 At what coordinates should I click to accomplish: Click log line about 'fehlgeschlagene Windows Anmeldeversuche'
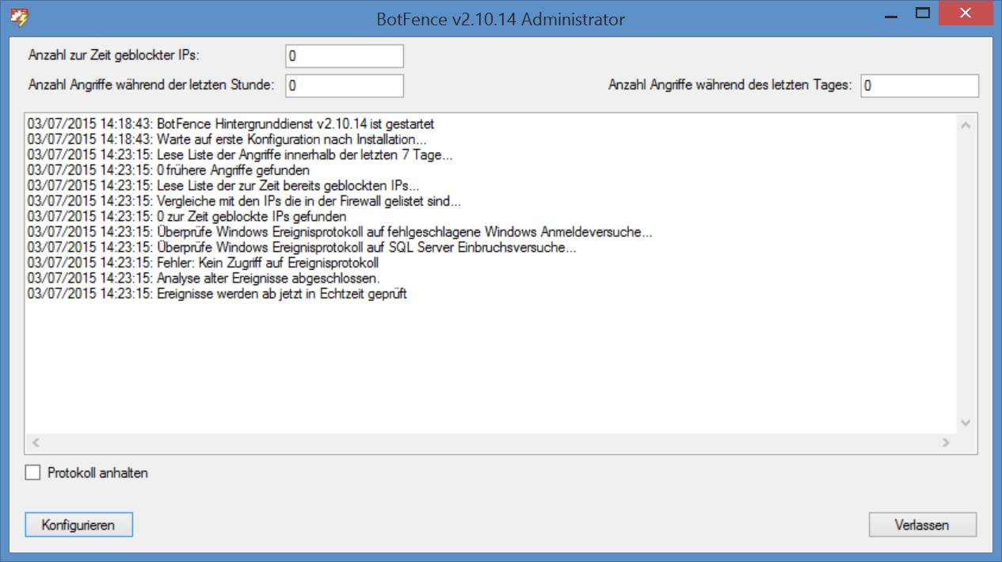[x=340, y=232]
